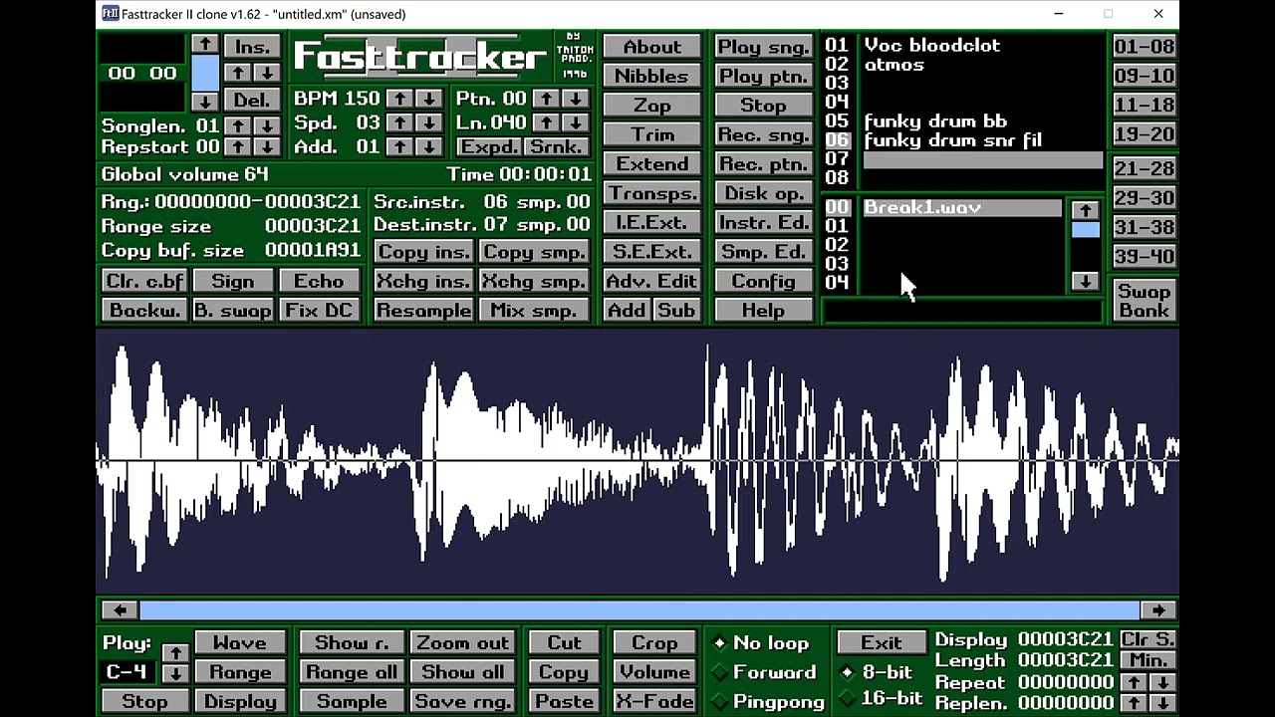Select instrument 'funky drum bb'
Viewport: 1275px width, 717px height.
pyautogui.click(x=935, y=121)
